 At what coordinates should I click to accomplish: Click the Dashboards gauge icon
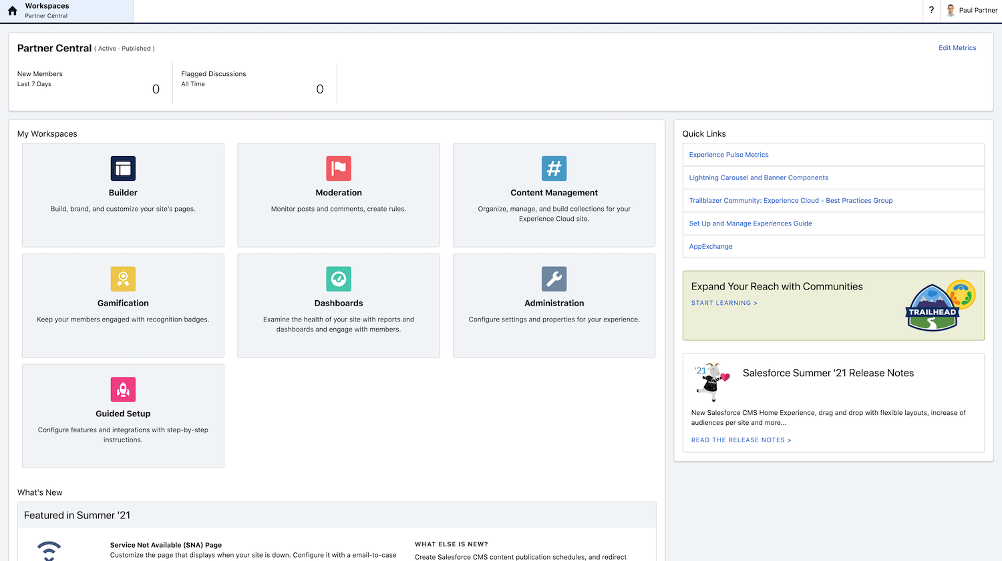pos(339,279)
